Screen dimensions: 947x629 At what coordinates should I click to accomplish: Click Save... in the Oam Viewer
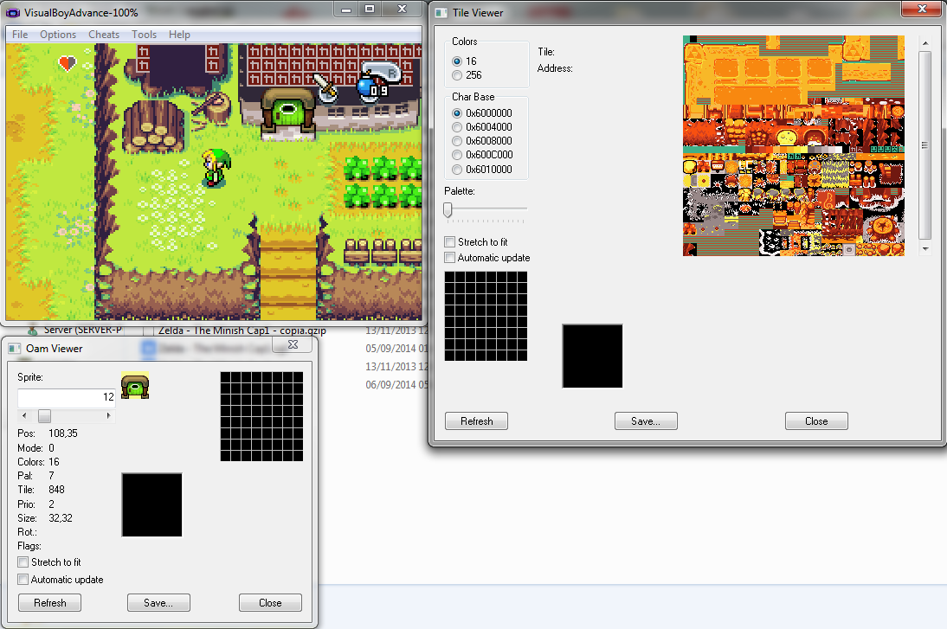click(x=158, y=603)
